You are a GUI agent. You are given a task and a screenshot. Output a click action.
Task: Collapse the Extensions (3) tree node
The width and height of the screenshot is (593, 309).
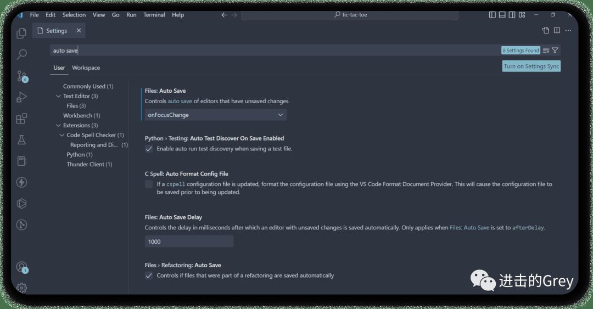(x=58, y=125)
